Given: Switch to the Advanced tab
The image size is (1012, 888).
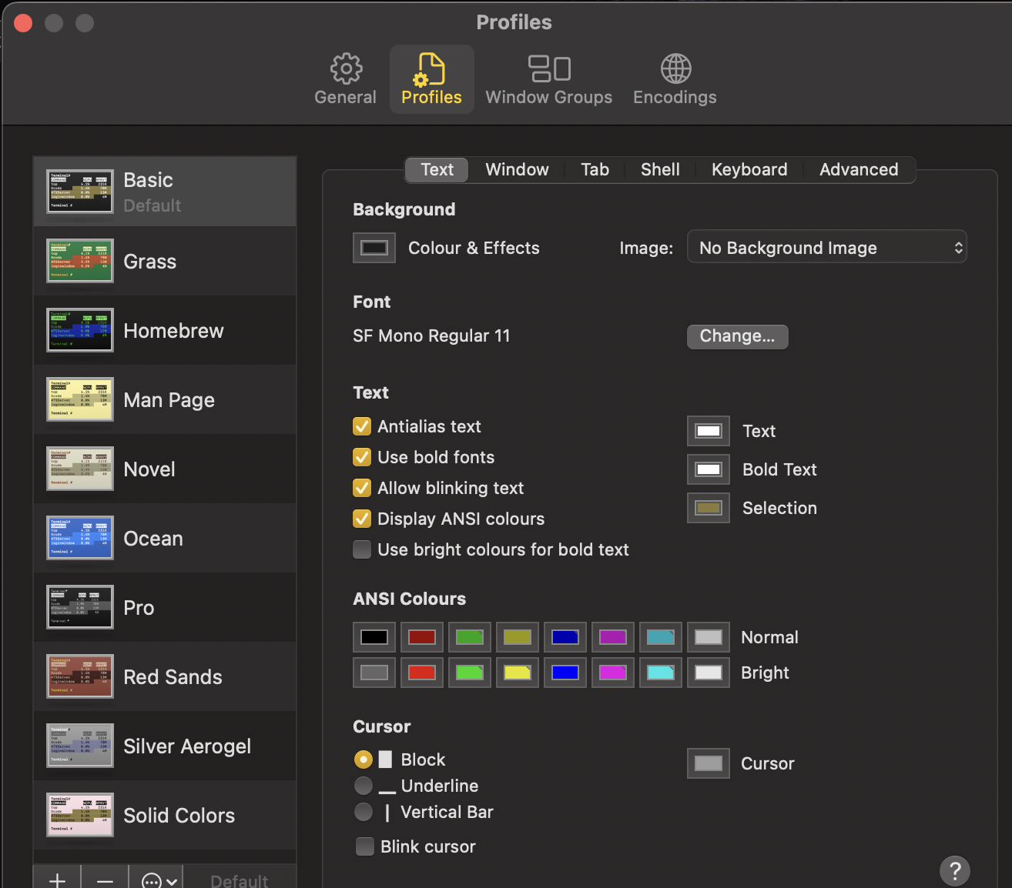Looking at the screenshot, I should (x=859, y=169).
